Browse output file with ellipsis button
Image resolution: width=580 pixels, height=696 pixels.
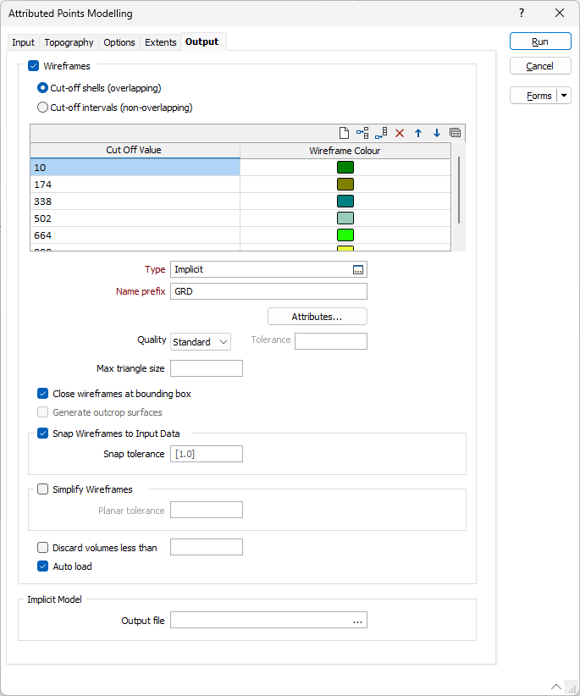coord(358,621)
